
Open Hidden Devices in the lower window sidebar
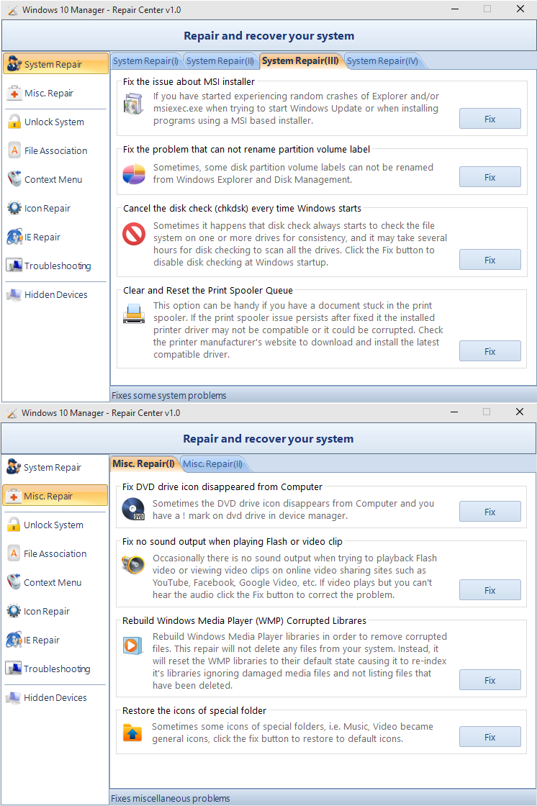55,697
